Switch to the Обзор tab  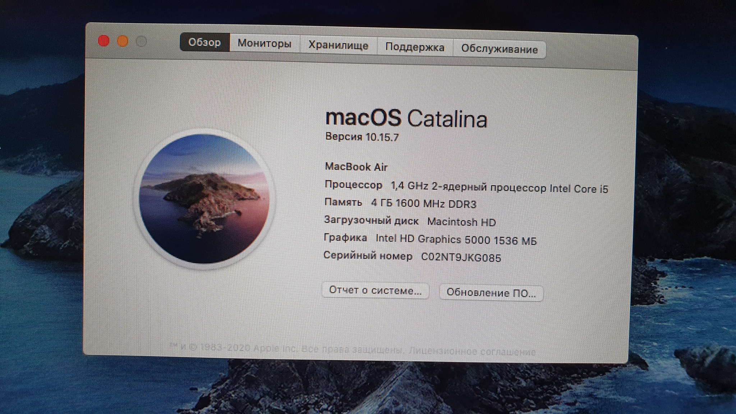204,43
